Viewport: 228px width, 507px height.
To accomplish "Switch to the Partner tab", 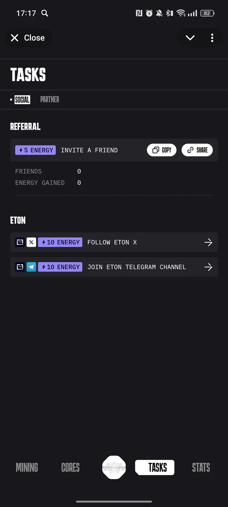I will tap(50, 99).
